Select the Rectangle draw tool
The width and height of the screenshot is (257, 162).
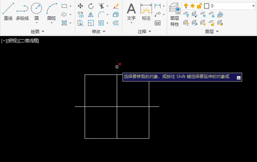click(x=64, y=6)
